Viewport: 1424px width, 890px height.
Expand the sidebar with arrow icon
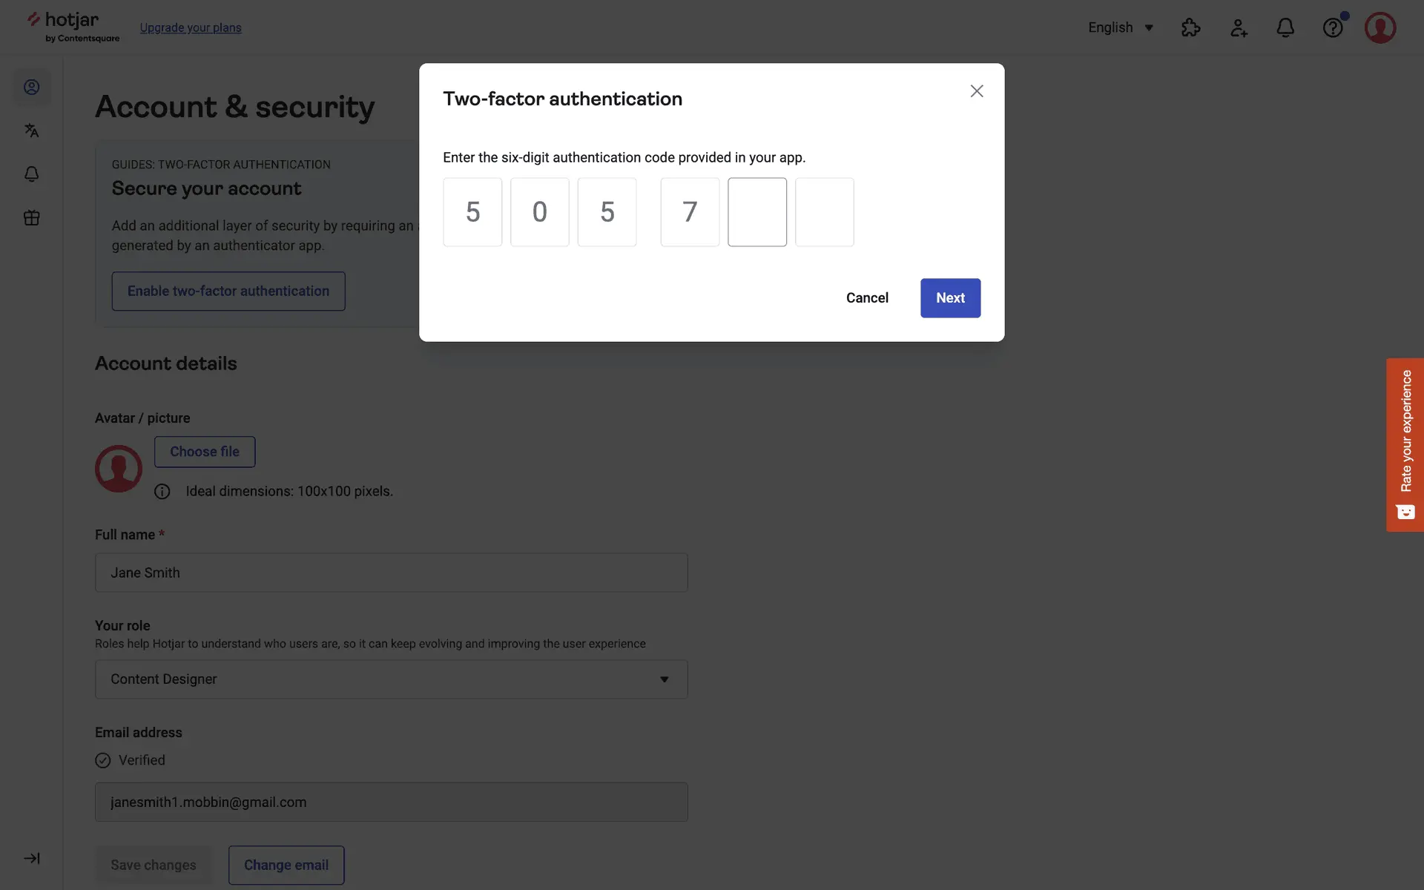(31, 858)
